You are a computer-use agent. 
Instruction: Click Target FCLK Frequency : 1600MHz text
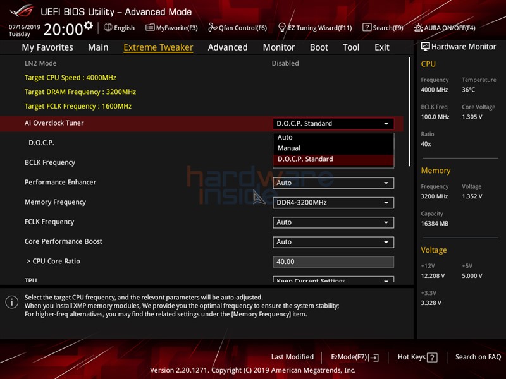coord(78,106)
